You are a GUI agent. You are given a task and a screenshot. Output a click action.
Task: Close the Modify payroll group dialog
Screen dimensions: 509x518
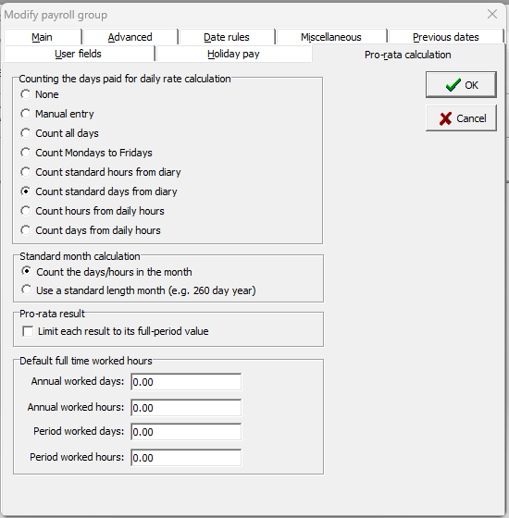492,14
